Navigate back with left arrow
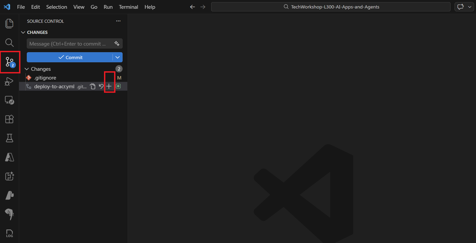The image size is (476, 243). tap(193, 7)
